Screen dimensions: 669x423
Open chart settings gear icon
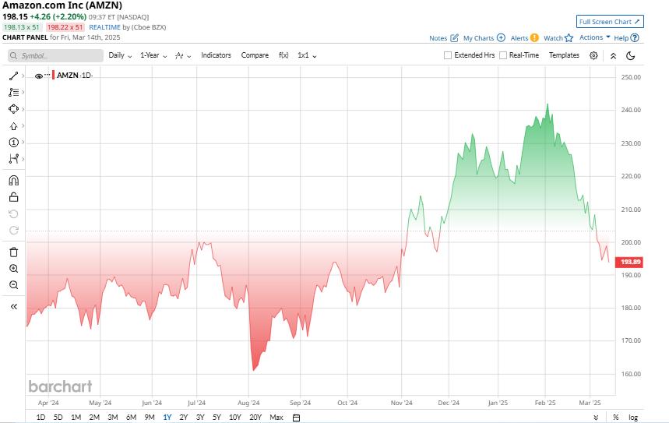(x=593, y=55)
